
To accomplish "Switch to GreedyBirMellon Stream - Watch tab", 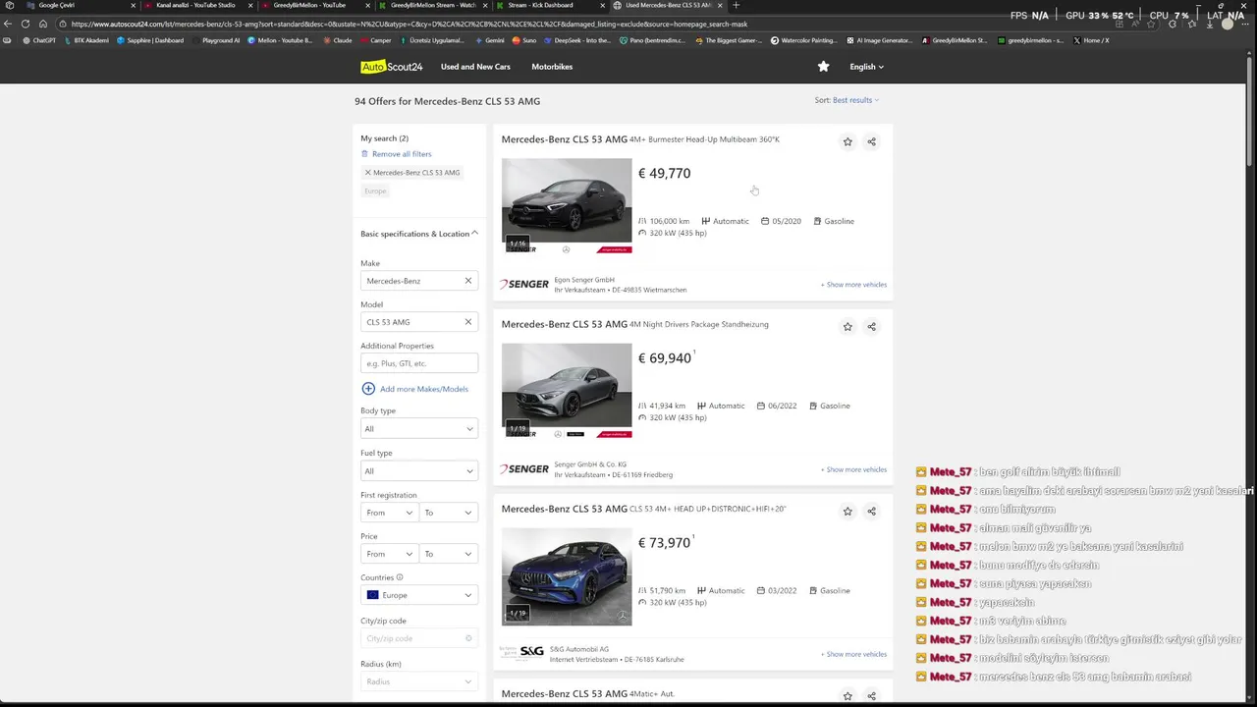I will (434, 5).
